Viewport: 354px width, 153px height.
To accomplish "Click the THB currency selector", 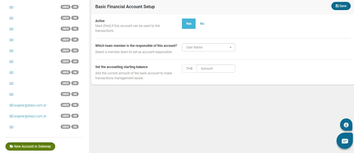I will point(189,69).
